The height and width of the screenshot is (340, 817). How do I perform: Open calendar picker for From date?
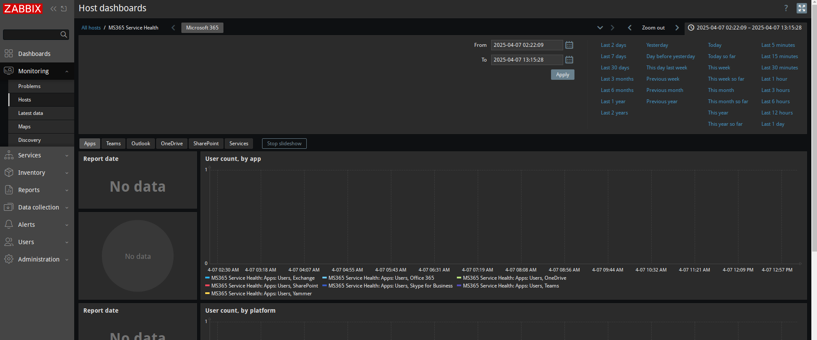(569, 45)
